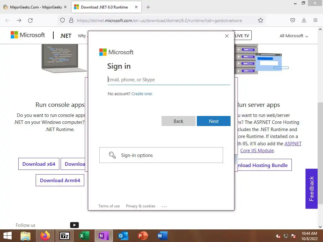Image resolution: width=323 pixels, height=242 pixels.
Task: Launch PowerPoint from taskbar
Action: pyautogui.click(x=143, y=236)
